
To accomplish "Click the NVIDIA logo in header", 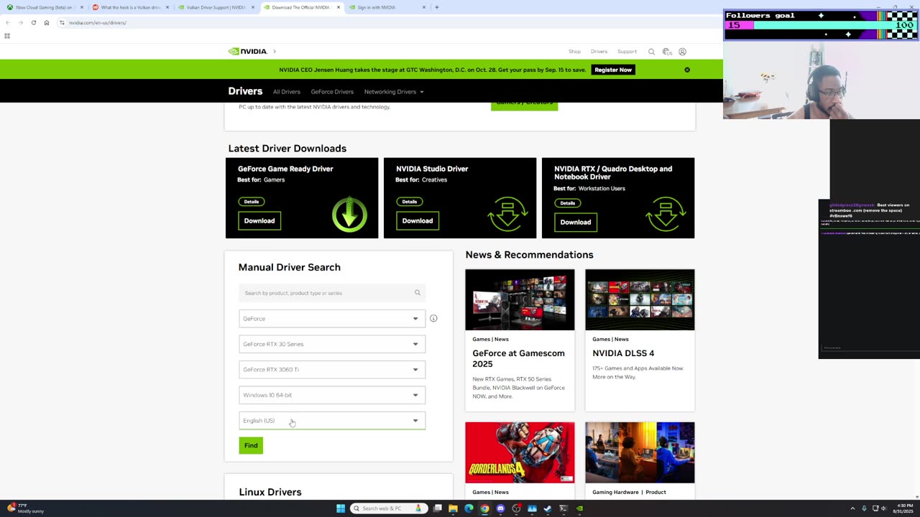I will [247, 51].
